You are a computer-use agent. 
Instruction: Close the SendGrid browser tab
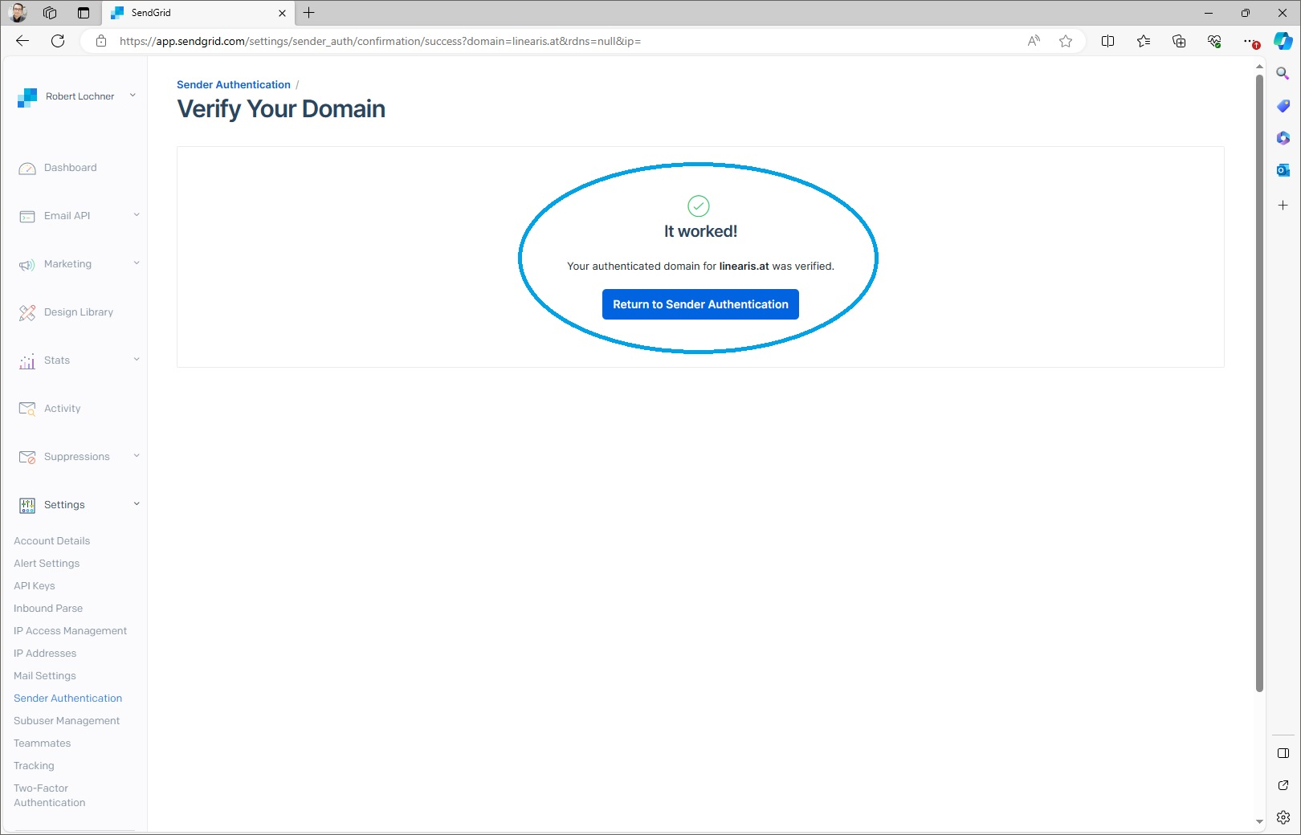point(282,13)
